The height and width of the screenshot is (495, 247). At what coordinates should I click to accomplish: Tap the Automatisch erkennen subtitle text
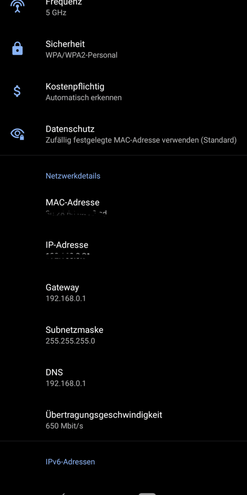pyautogui.click(x=84, y=98)
